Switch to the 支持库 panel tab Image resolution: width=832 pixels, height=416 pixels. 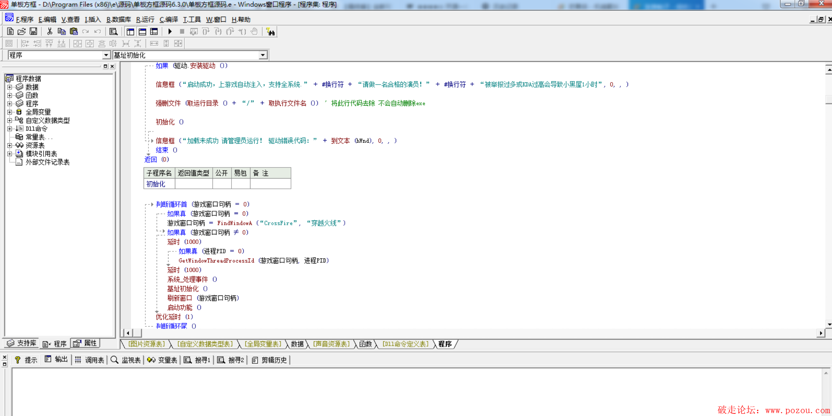(x=22, y=343)
